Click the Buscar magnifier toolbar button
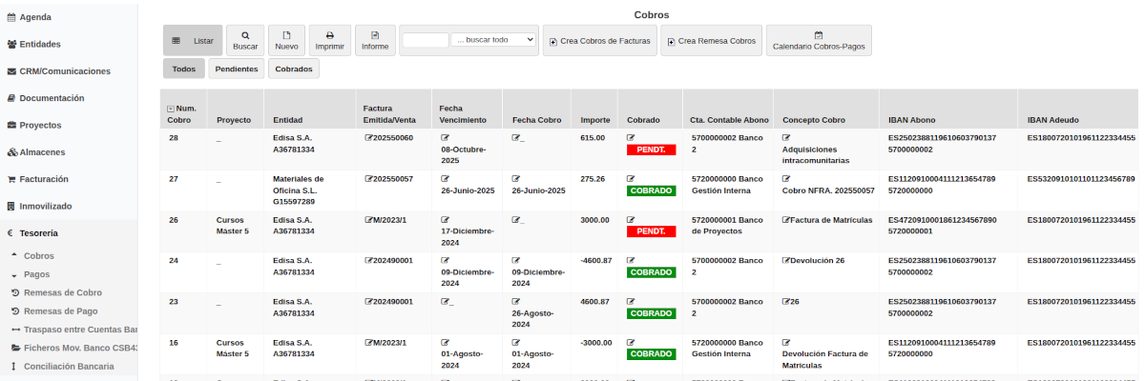This screenshot has width=1145, height=381. click(x=245, y=39)
